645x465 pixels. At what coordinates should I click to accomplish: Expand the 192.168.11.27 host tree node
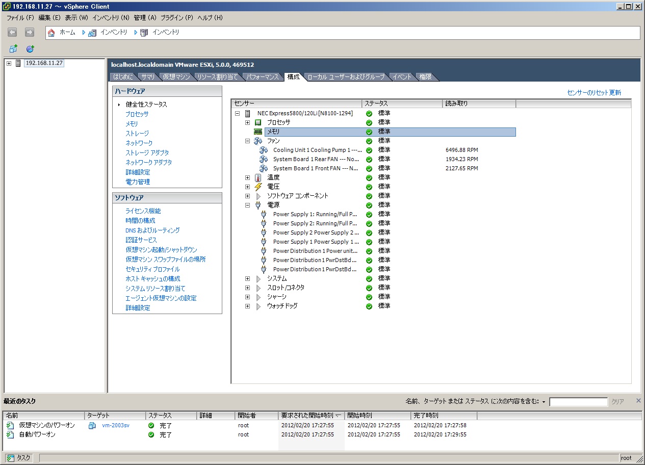[x=9, y=63]
